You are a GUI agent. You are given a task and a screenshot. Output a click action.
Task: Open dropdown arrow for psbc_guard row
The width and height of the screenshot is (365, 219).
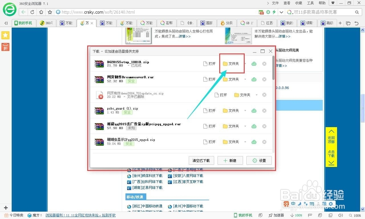coord(245,111)
